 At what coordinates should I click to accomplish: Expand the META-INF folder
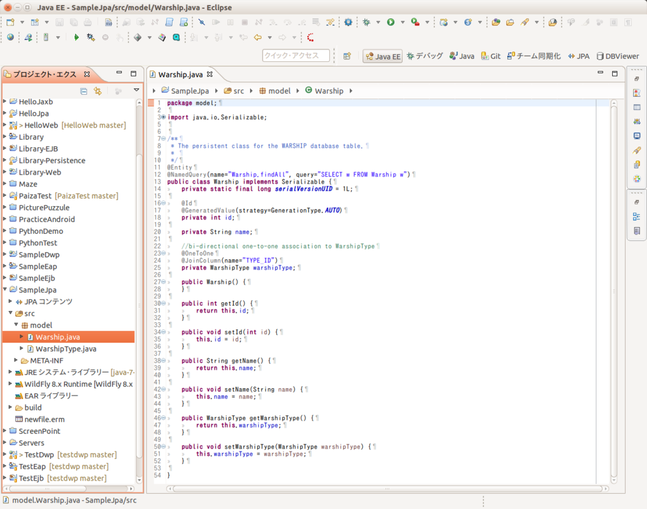click(x=16, y=360)
